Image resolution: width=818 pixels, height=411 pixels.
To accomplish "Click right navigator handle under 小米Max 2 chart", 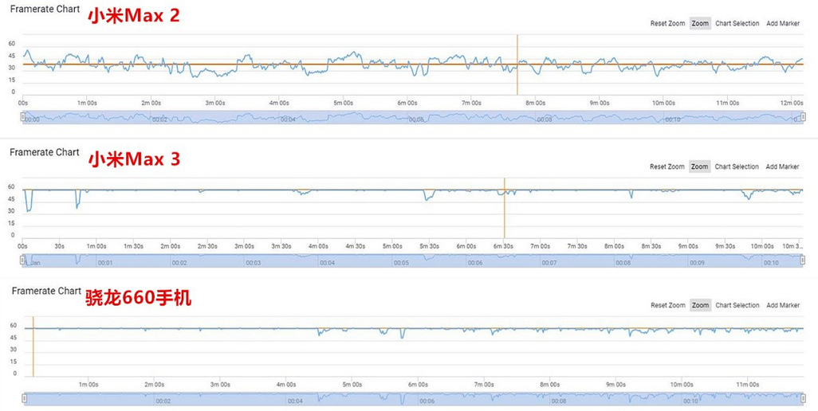I will coord(802,118).
